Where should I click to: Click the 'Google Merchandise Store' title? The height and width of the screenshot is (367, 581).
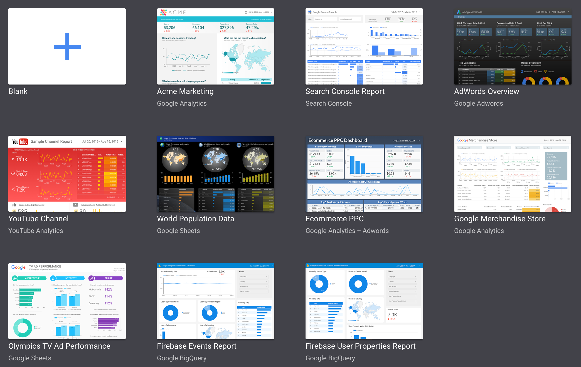point(500,219)
